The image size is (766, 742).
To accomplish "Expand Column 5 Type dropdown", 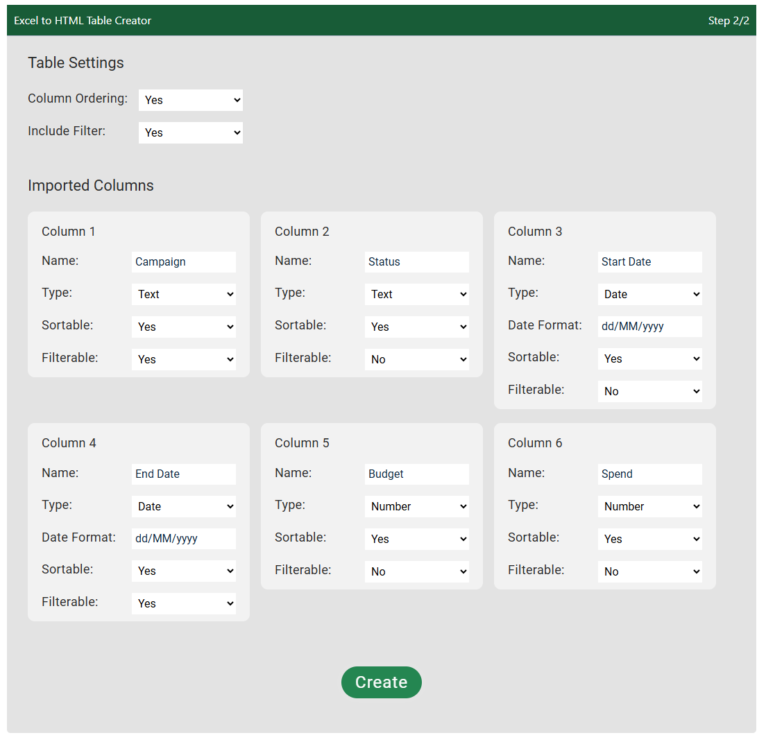I will (416, 506).
